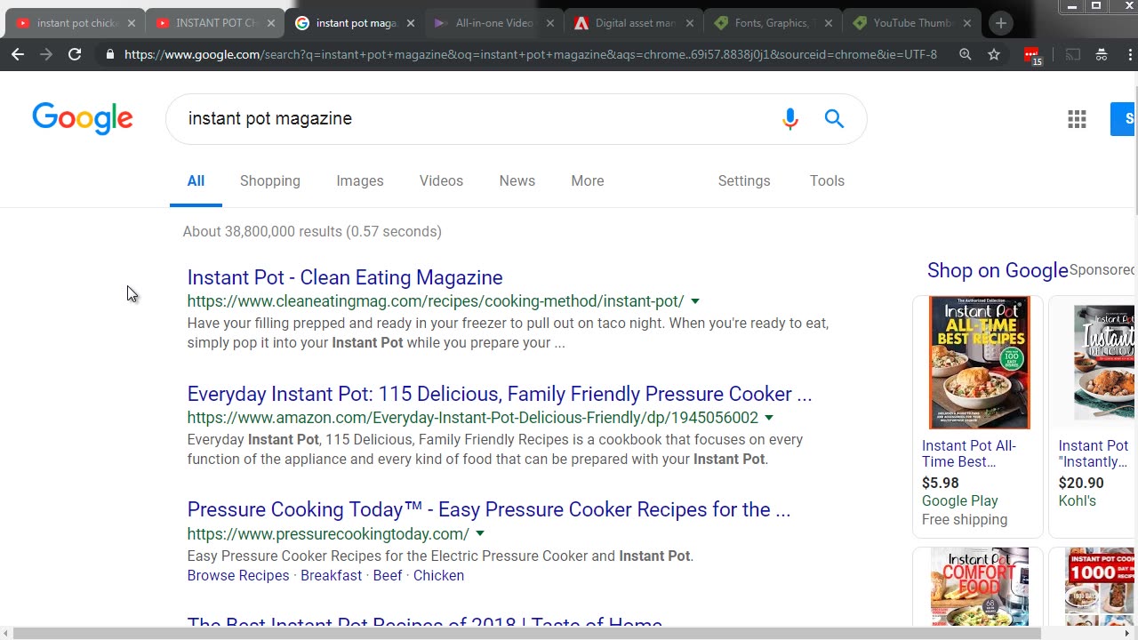Image resolution: width=1138 pixels, height=640 pixels.
Task: Open 'Everyday Instant Pot: 115 Delicious' result
Action: [x=500, y=394]
